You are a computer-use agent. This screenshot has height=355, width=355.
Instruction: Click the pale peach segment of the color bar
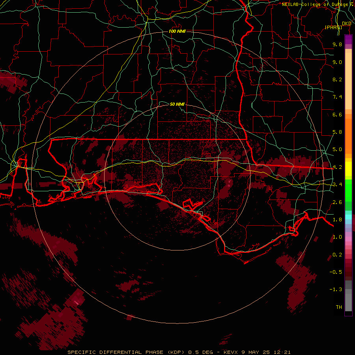click(x=348, y=81)
